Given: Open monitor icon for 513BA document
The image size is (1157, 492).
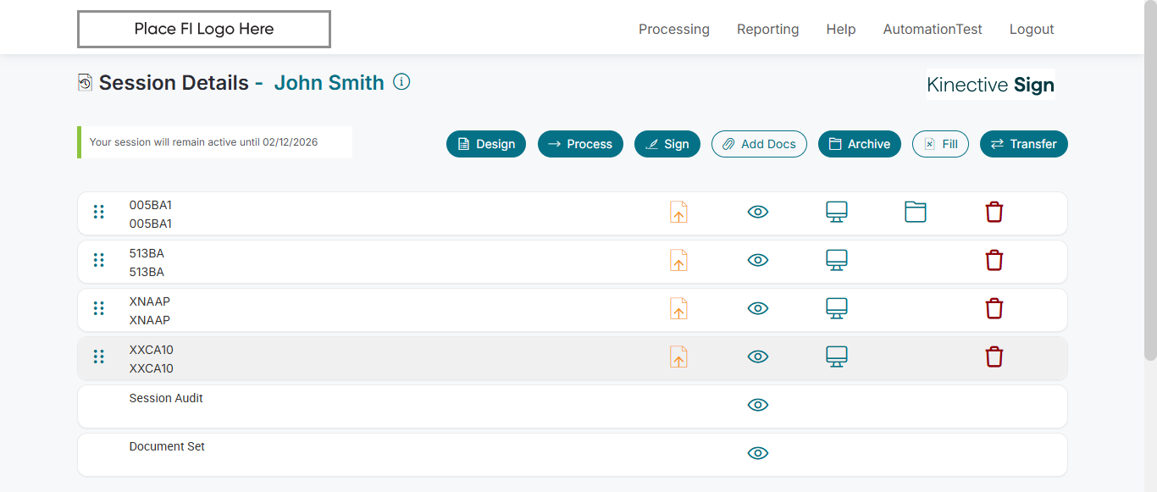Looking at the screenshot, I should click(x=837, y=260).
